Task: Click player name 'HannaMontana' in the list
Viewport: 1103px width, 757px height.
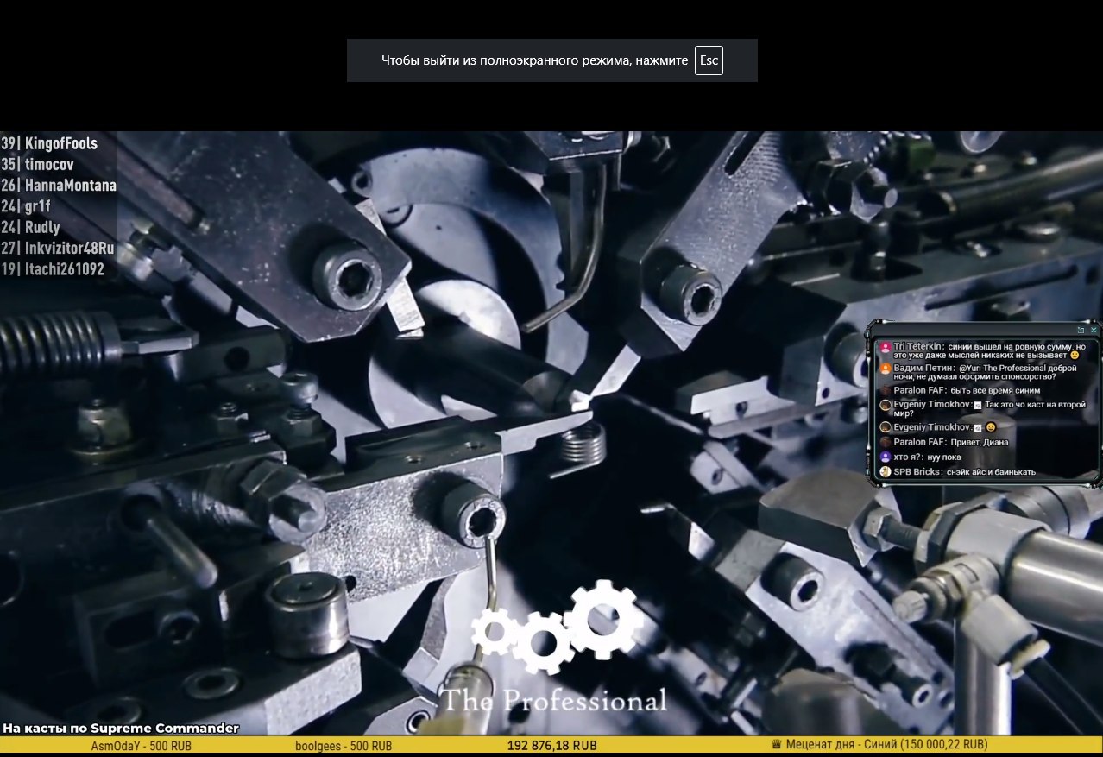Action: pyautogui.click(x=71, y=186)
